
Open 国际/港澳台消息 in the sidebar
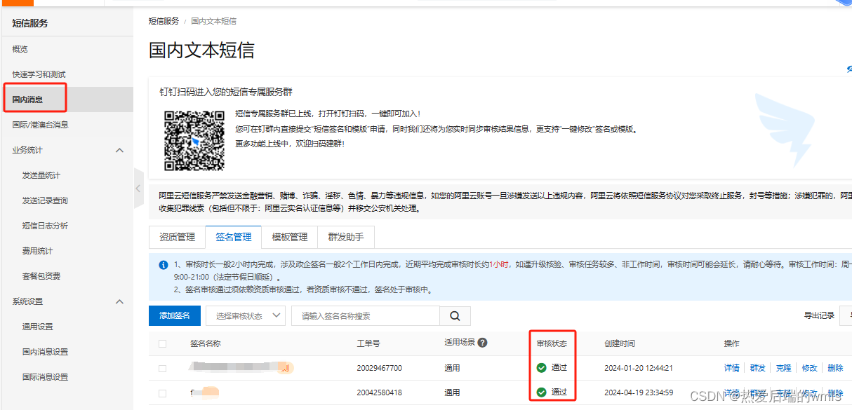40,125
